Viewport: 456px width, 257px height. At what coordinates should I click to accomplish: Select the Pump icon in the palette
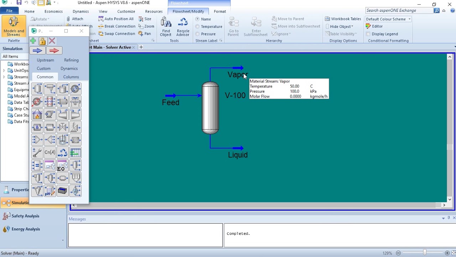(x=50, y=115)
